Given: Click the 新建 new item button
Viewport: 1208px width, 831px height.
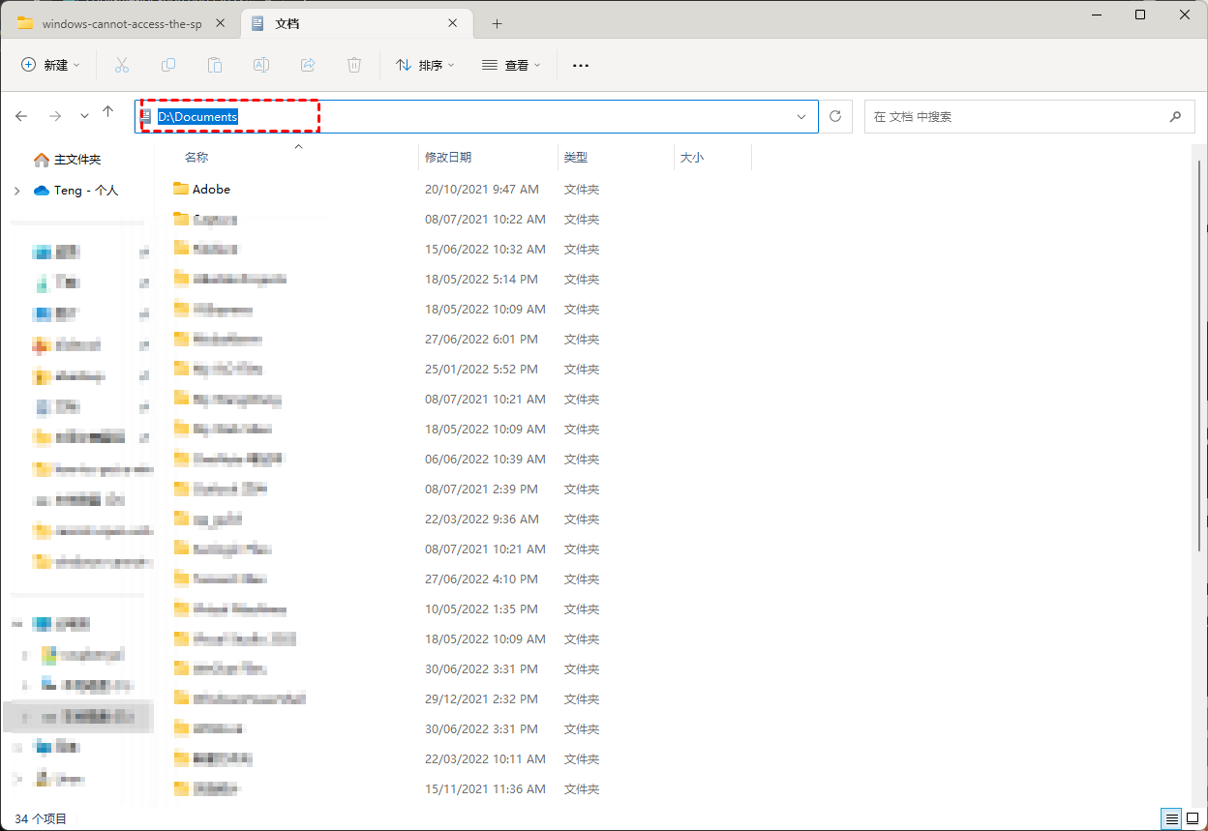Looking at the screenshot, I should point(51,65).
